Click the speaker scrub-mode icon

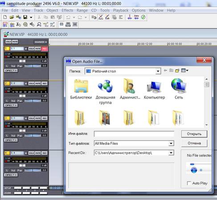pyautogui.click(x=32, y=24)
